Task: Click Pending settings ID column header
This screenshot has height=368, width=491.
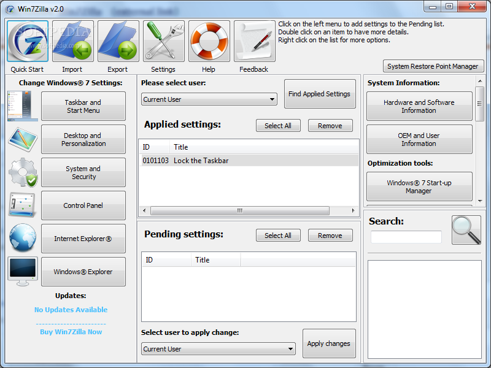Action: click(x=166, y=259)
